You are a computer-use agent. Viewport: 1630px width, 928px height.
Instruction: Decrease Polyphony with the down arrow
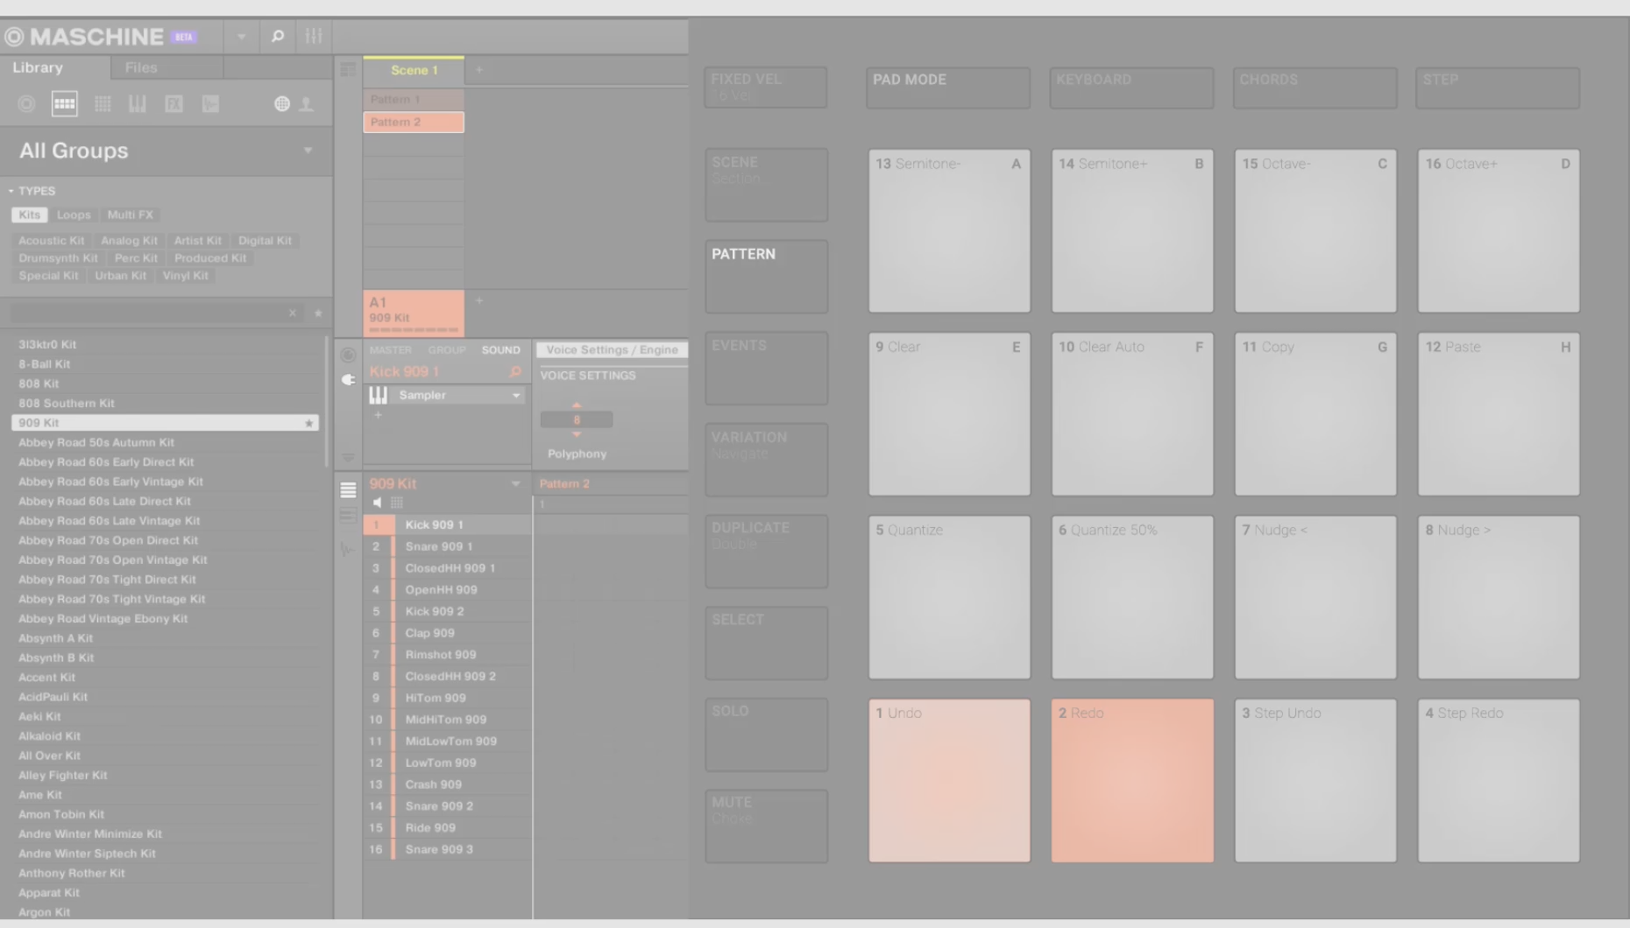[577, 434]
